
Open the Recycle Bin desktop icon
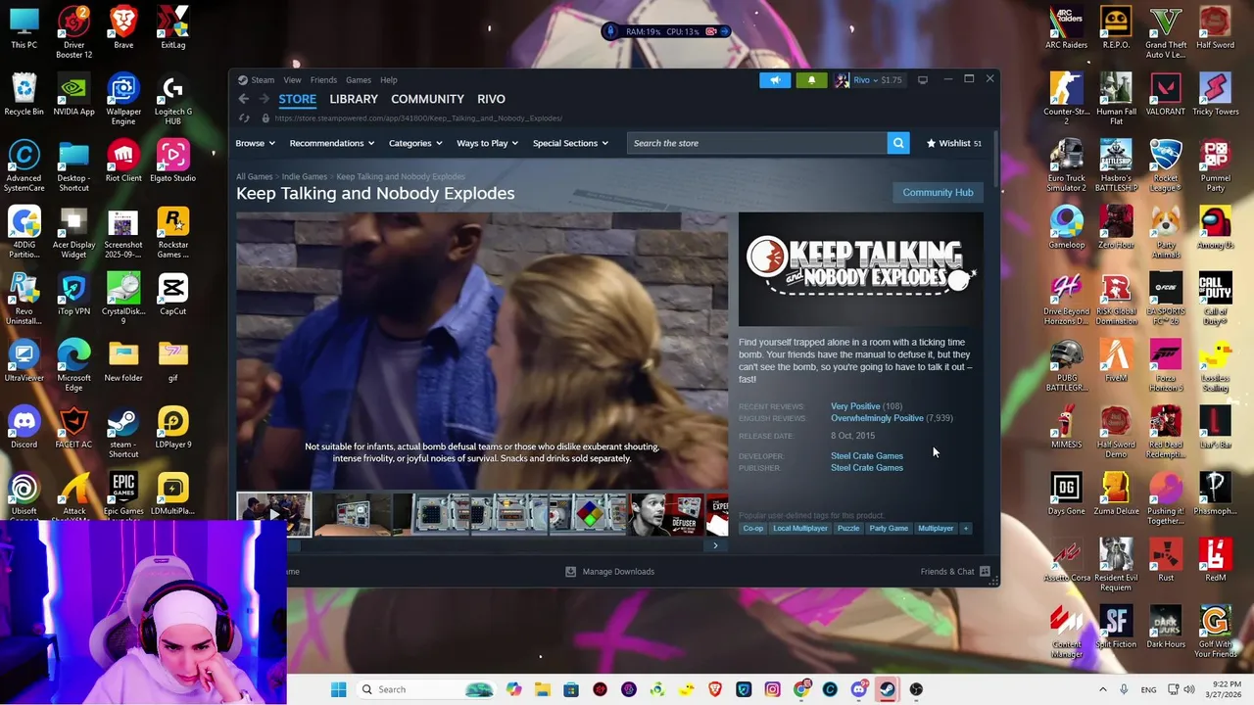click(x=24, y=93)
